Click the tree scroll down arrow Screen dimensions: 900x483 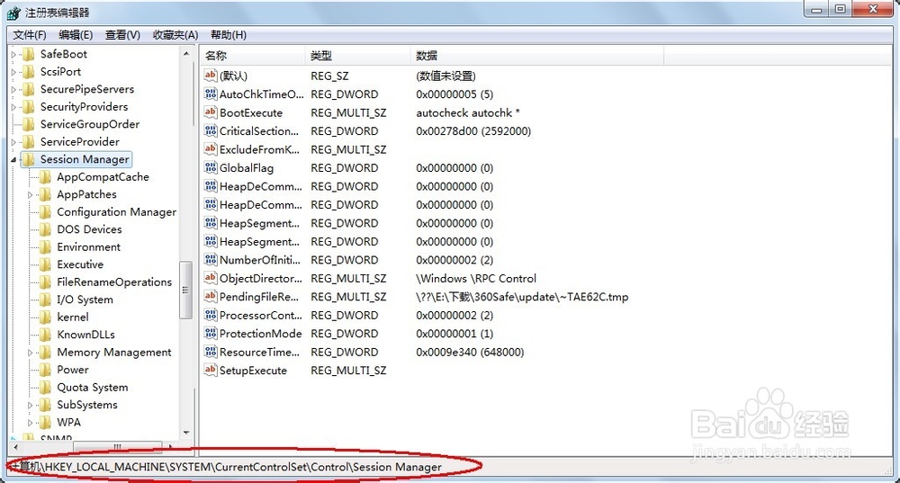(186, 433)
